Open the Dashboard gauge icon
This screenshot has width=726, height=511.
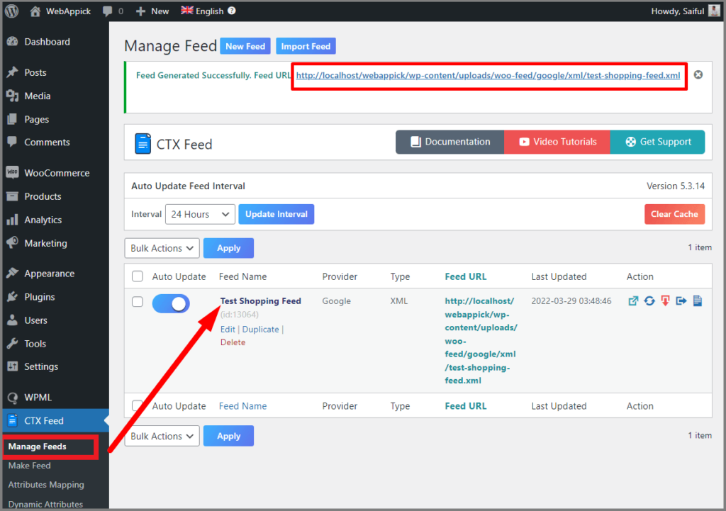(13, 41)
